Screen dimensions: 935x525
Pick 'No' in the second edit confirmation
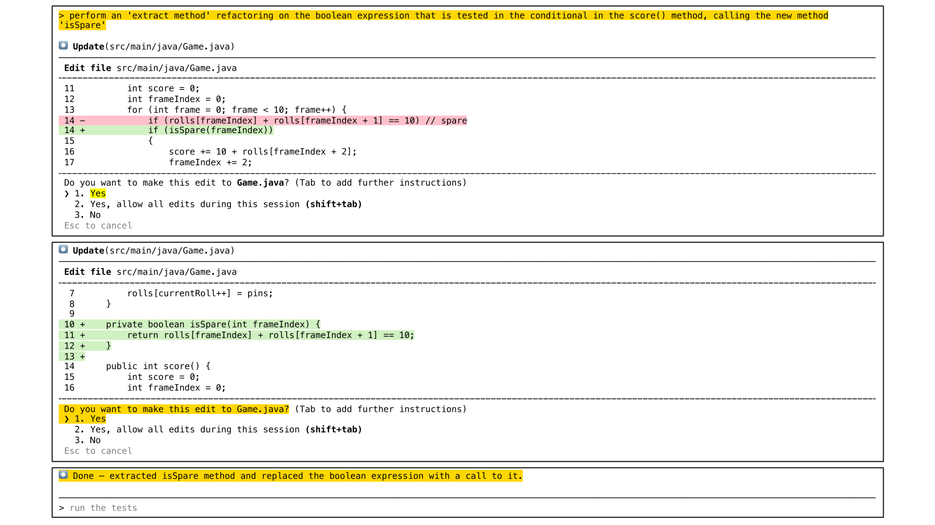click(x=95, y=440)
